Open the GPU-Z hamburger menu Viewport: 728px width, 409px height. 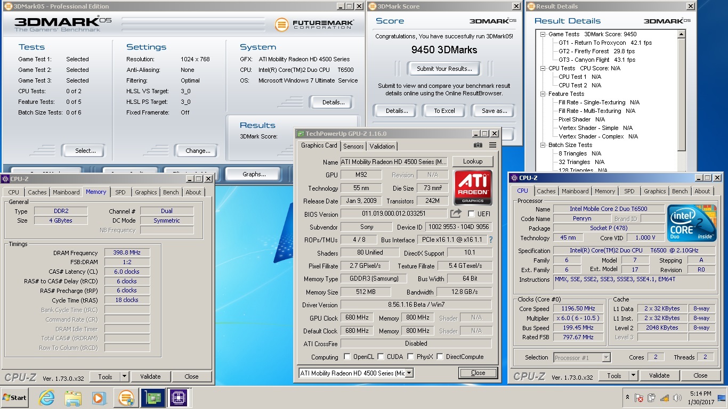(x=493, y=145)
